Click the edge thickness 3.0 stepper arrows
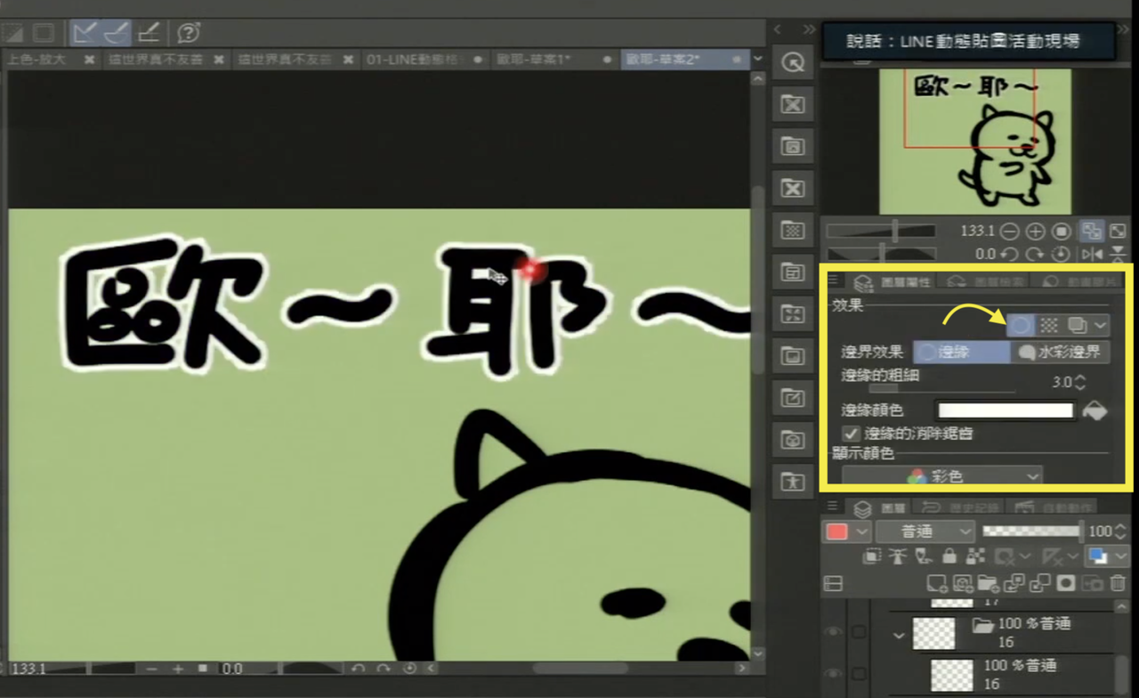 [x=1080, y=383]
